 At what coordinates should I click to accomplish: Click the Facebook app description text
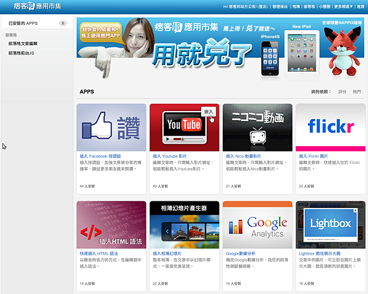coord(110,166)
